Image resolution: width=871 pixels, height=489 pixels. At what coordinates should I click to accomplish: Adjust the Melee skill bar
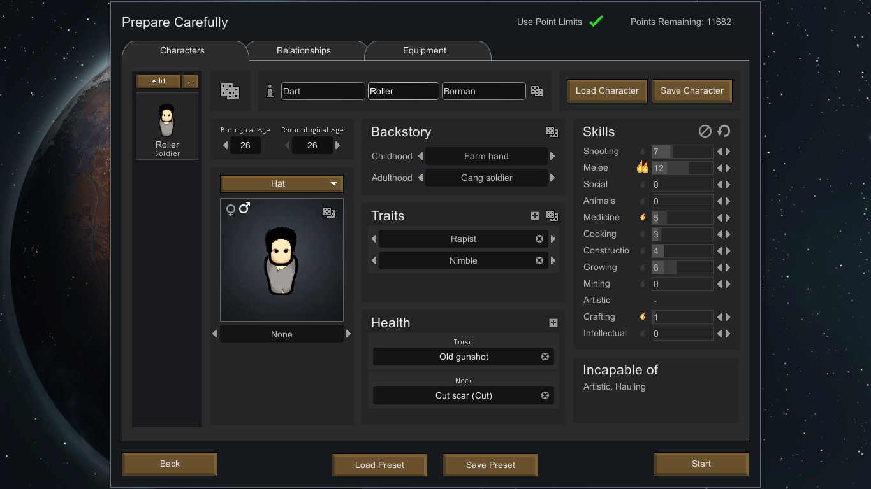(682, 168)
